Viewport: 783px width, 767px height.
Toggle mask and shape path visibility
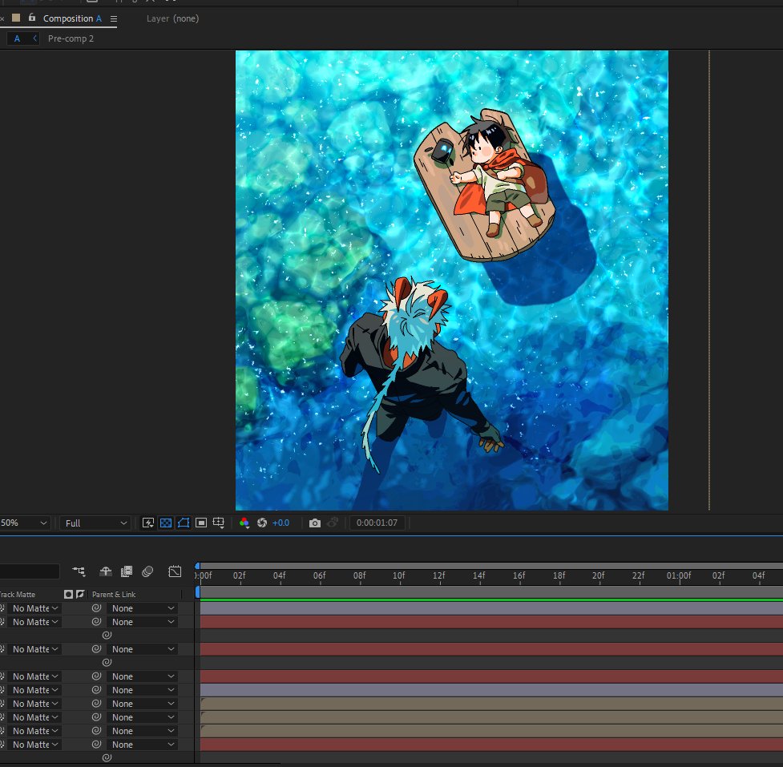184,523
